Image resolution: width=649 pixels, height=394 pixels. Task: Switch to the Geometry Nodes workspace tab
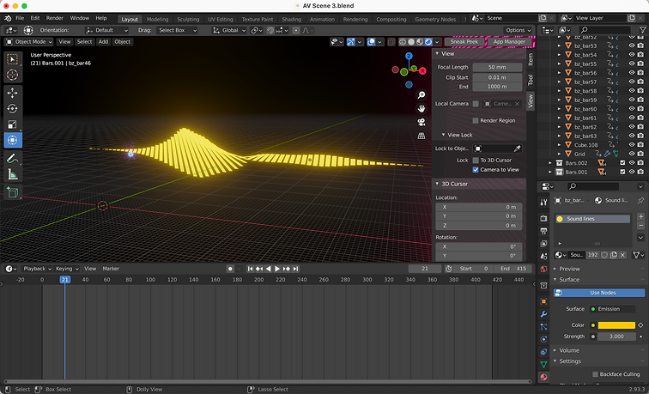click(x=435, y=19)
